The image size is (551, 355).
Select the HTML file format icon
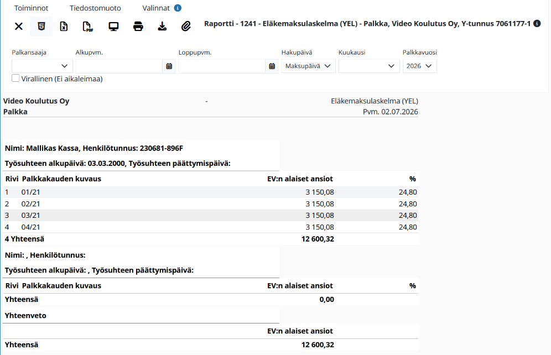click(41, 27)
